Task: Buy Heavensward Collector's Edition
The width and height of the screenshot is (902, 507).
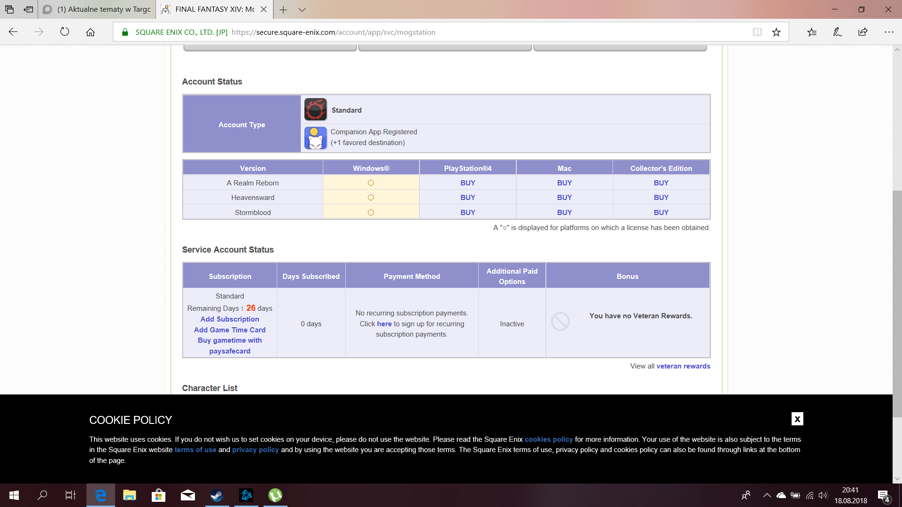Action: (x=661, y=197)
